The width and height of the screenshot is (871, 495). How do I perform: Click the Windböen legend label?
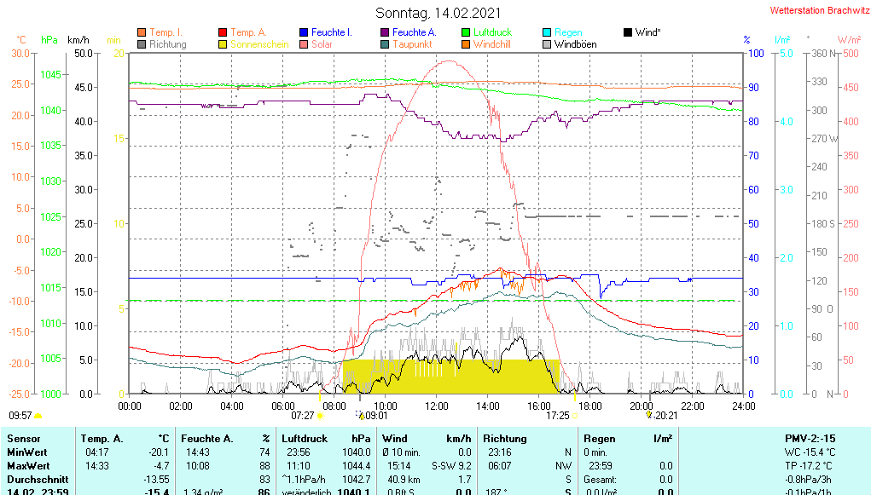click(x=575, y=44)
